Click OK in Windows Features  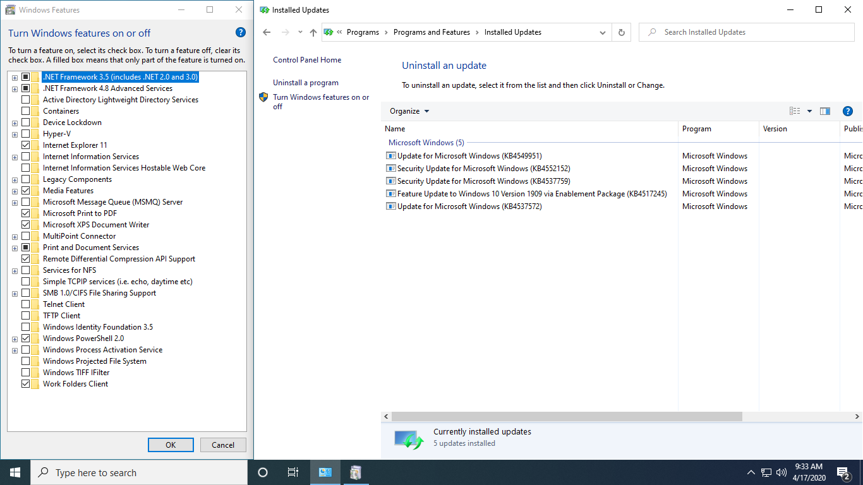coord(171,445)
